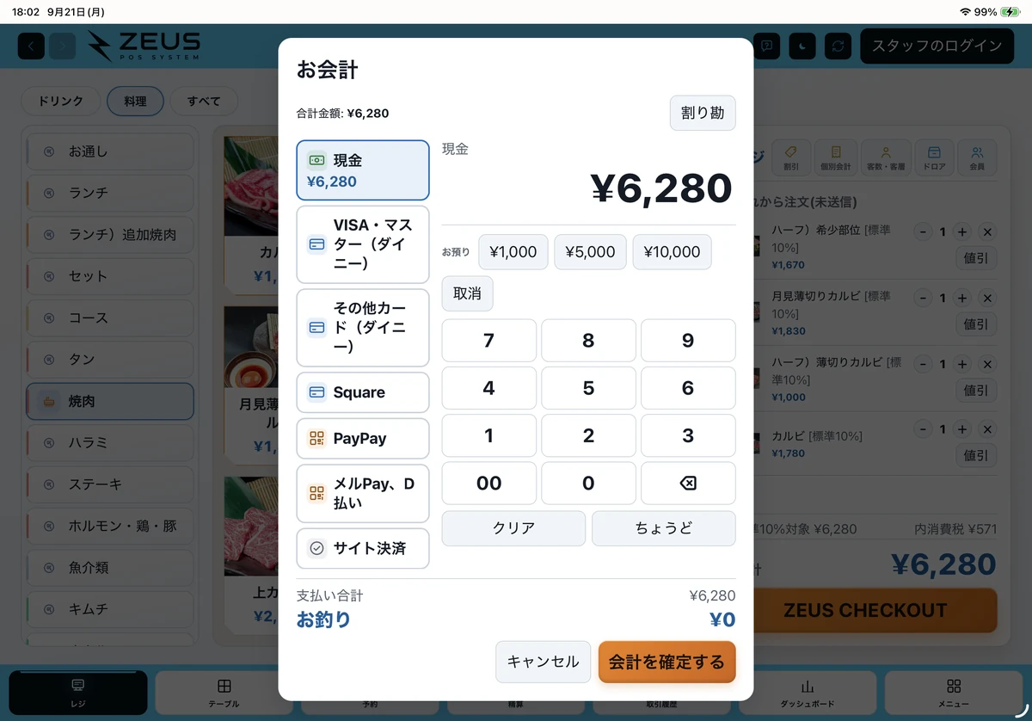Click the back arrow icon in header

coord(31,46)
